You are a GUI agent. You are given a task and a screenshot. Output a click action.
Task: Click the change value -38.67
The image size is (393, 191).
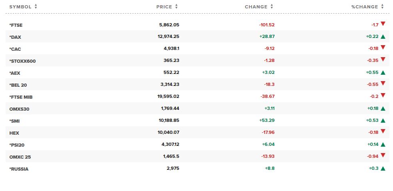point(268,97)
